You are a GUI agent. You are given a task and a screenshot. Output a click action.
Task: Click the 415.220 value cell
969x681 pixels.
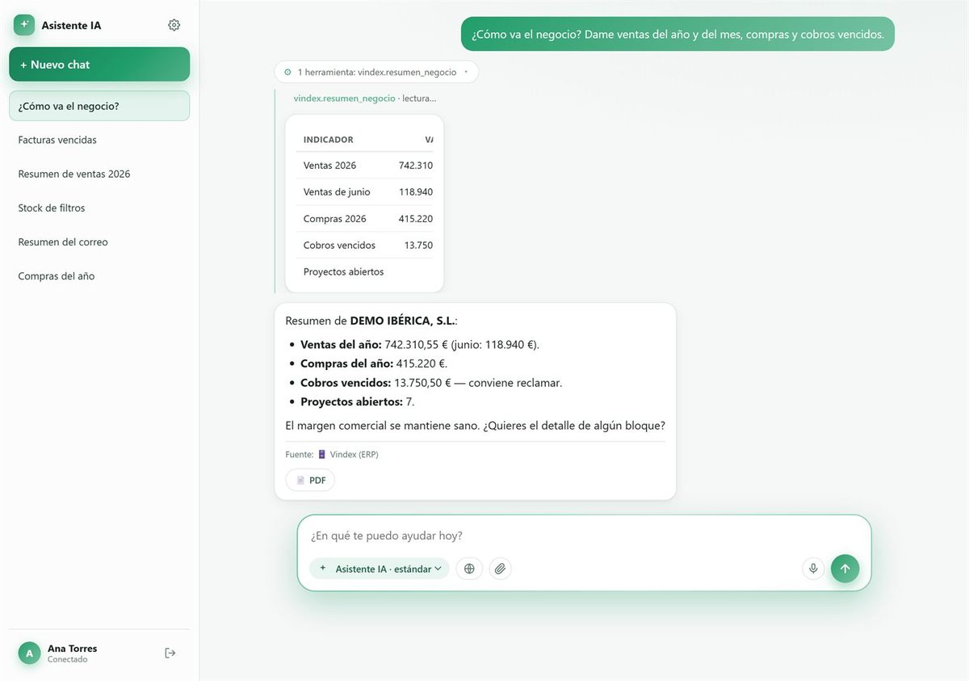[416, 218]
